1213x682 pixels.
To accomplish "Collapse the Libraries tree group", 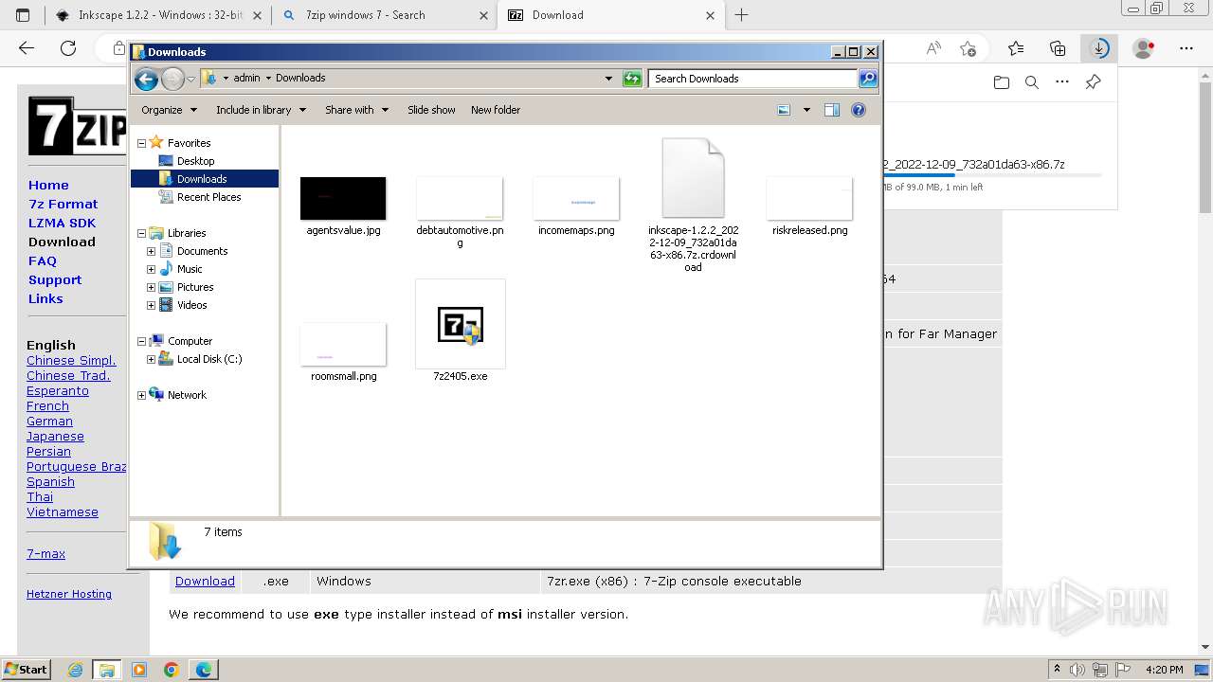I will pos(142,233).
